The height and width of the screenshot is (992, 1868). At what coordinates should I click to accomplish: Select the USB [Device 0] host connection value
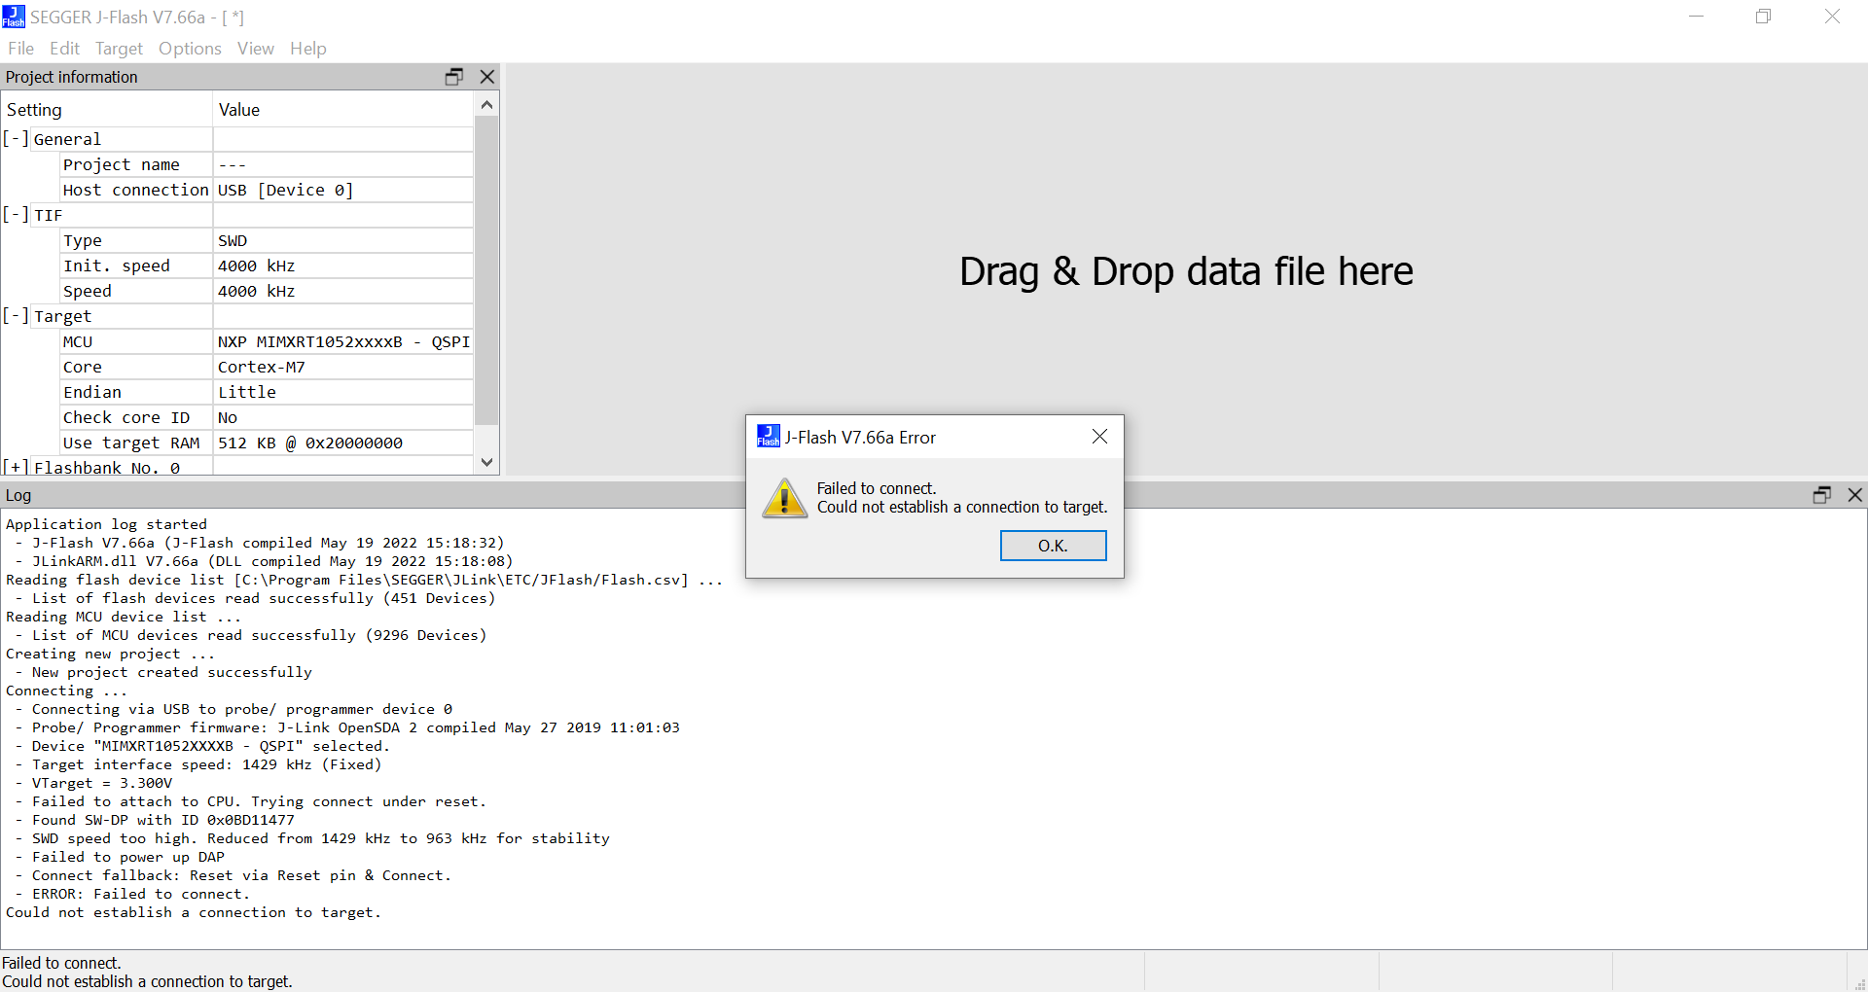342,190
